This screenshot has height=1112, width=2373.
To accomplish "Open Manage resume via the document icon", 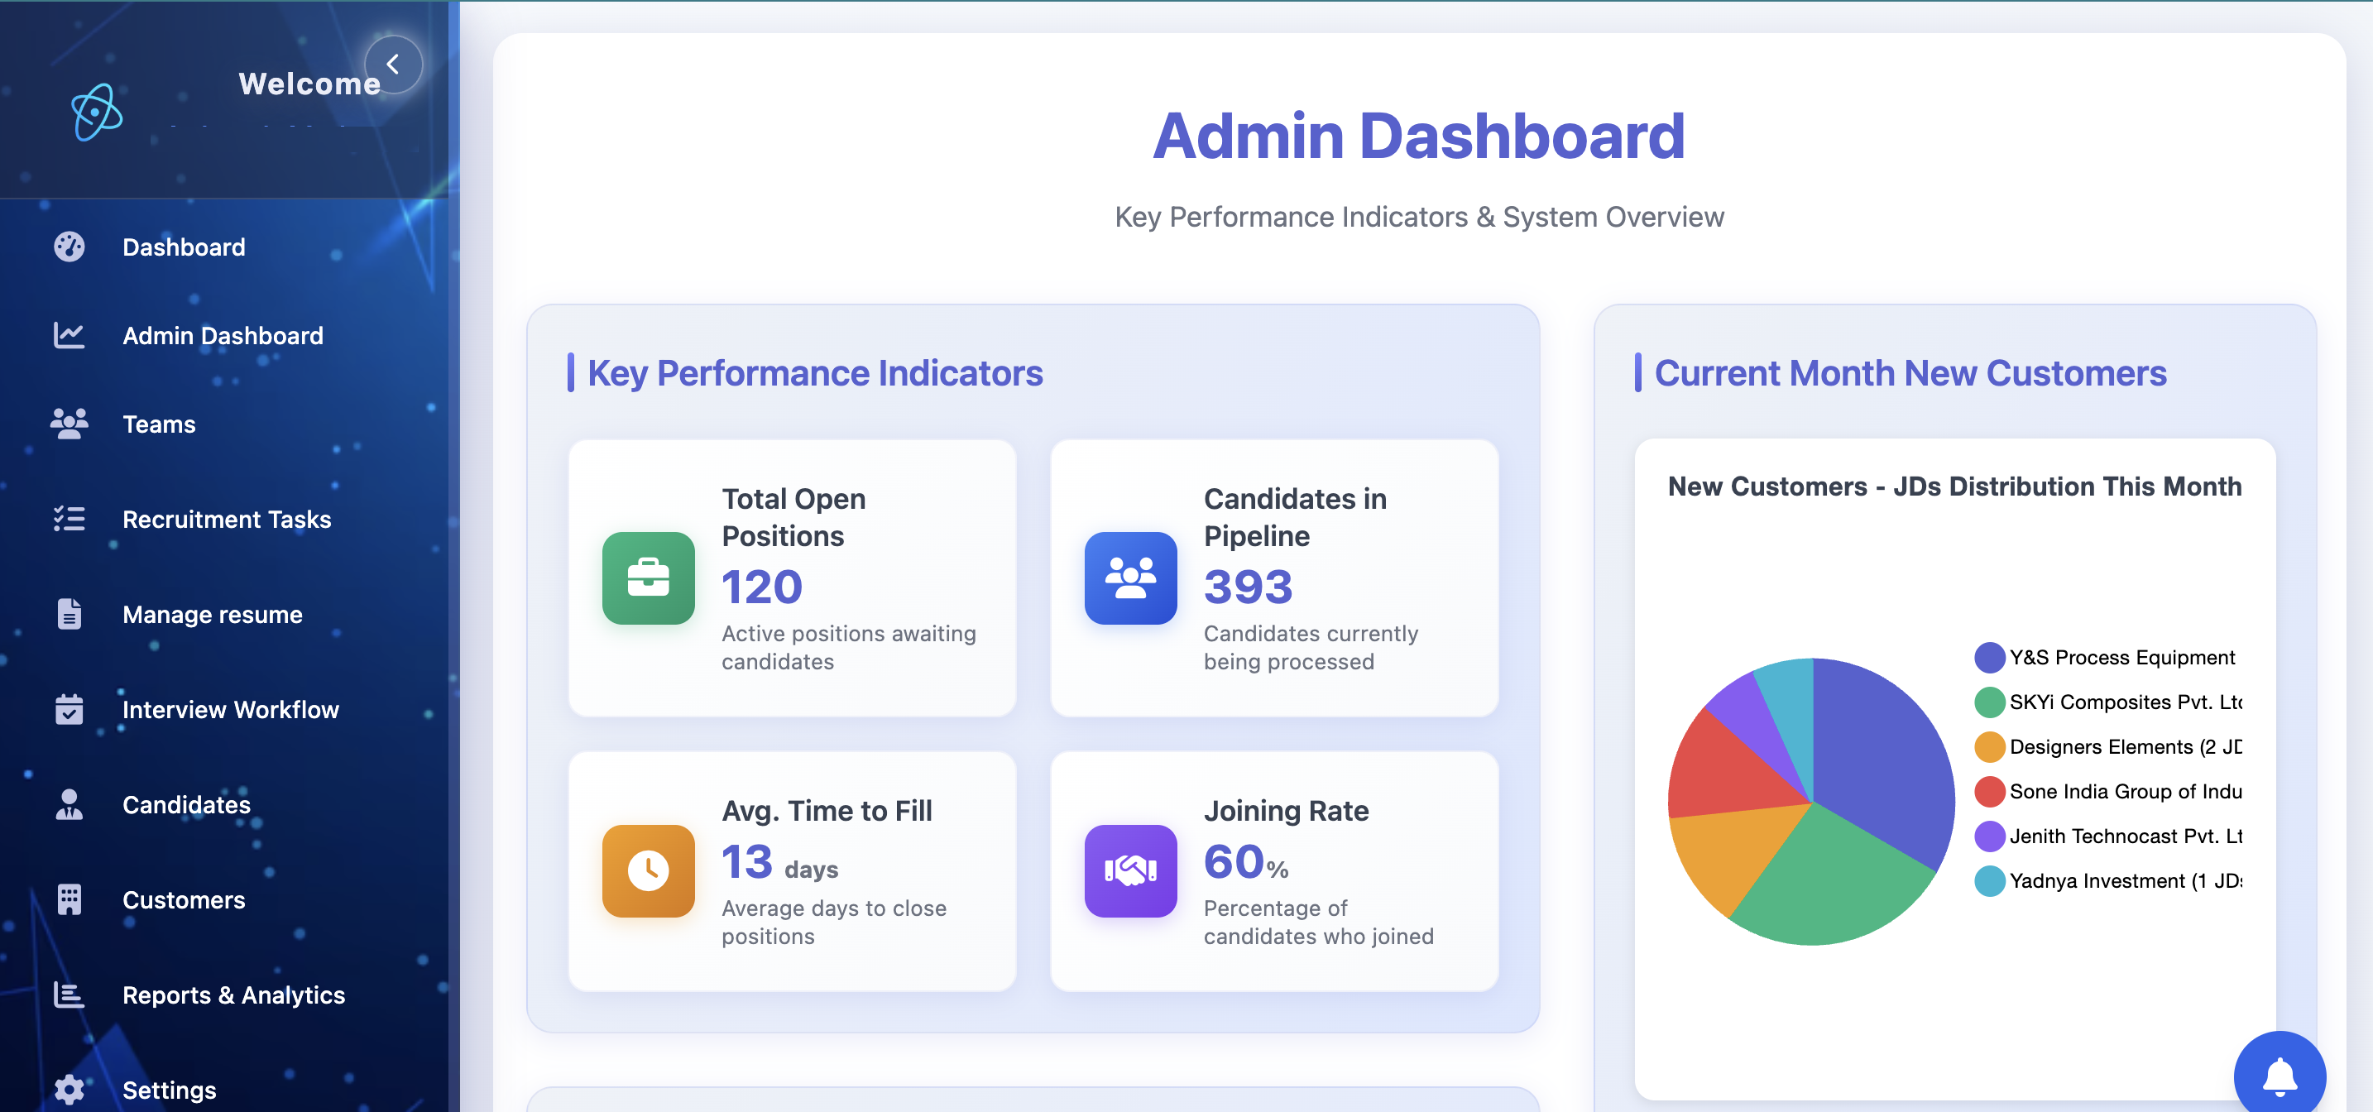I will point(70,615).
